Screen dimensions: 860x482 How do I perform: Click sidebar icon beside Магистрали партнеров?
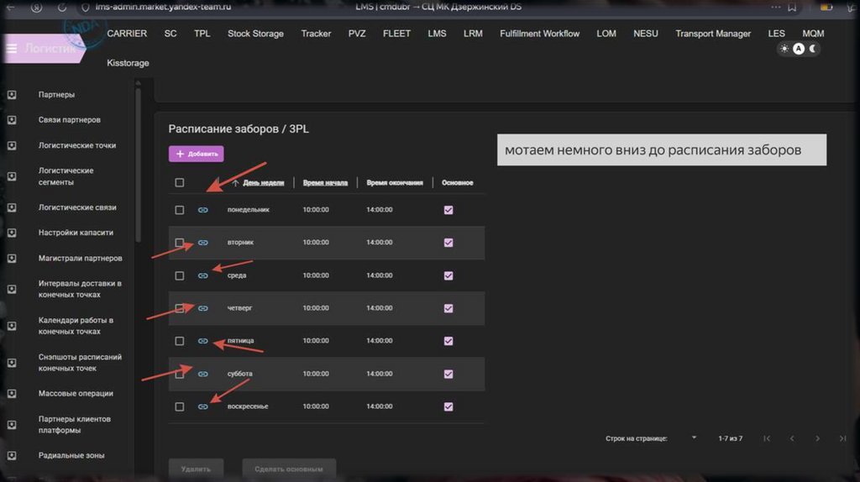pos(12,259)
